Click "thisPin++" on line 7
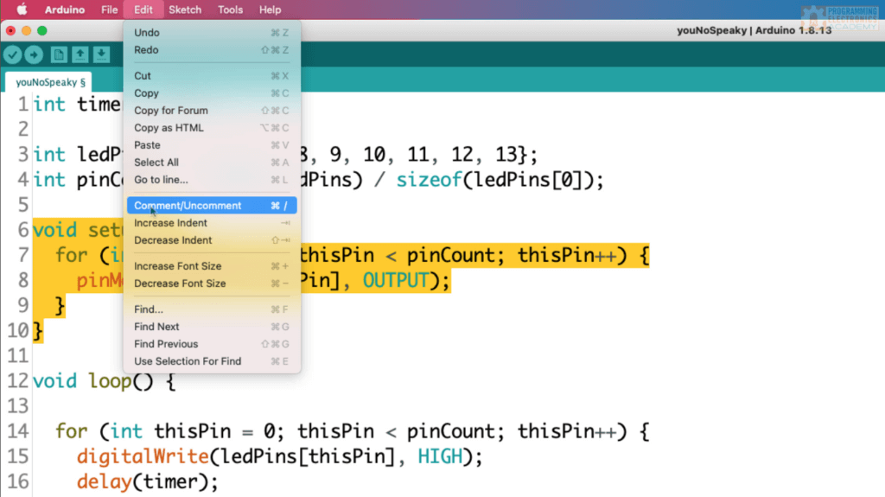This screenshot has width=885, height=497. pyautogui.click(x=567, y=255)
